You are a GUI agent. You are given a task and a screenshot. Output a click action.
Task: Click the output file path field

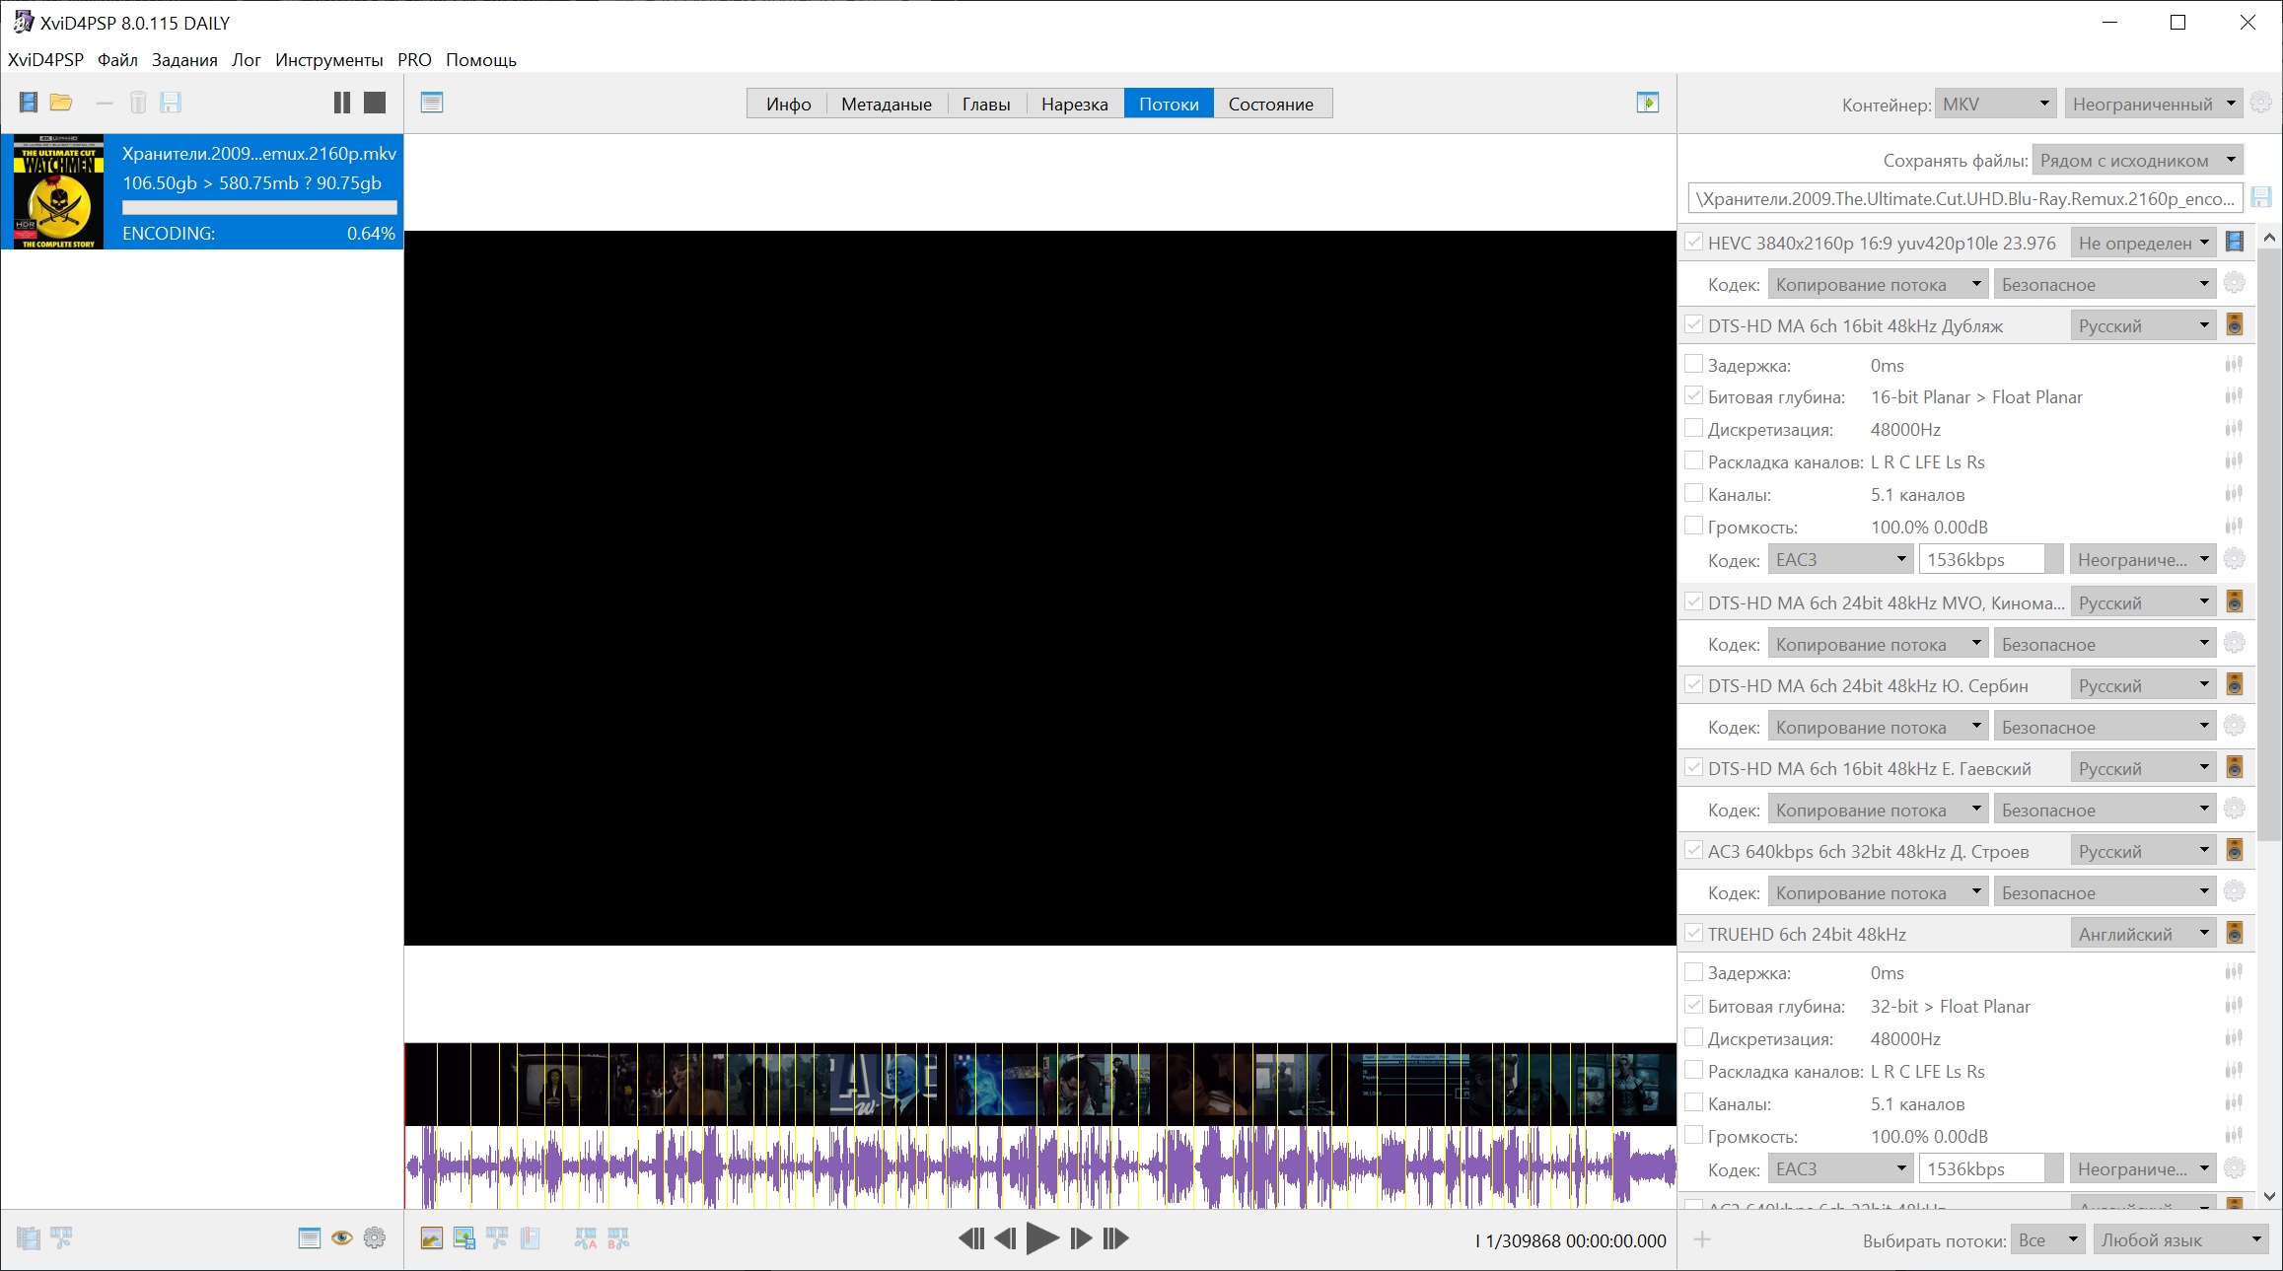(1964, 199)
